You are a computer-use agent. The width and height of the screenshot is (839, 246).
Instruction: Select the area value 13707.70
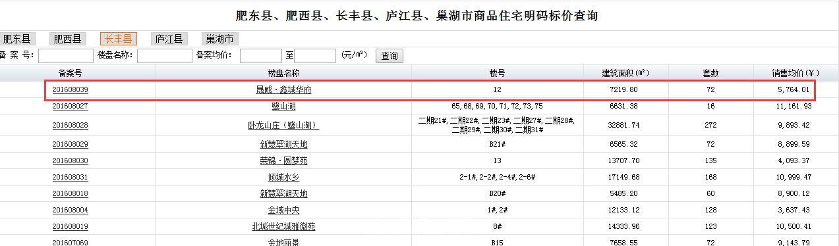[625, 160]
